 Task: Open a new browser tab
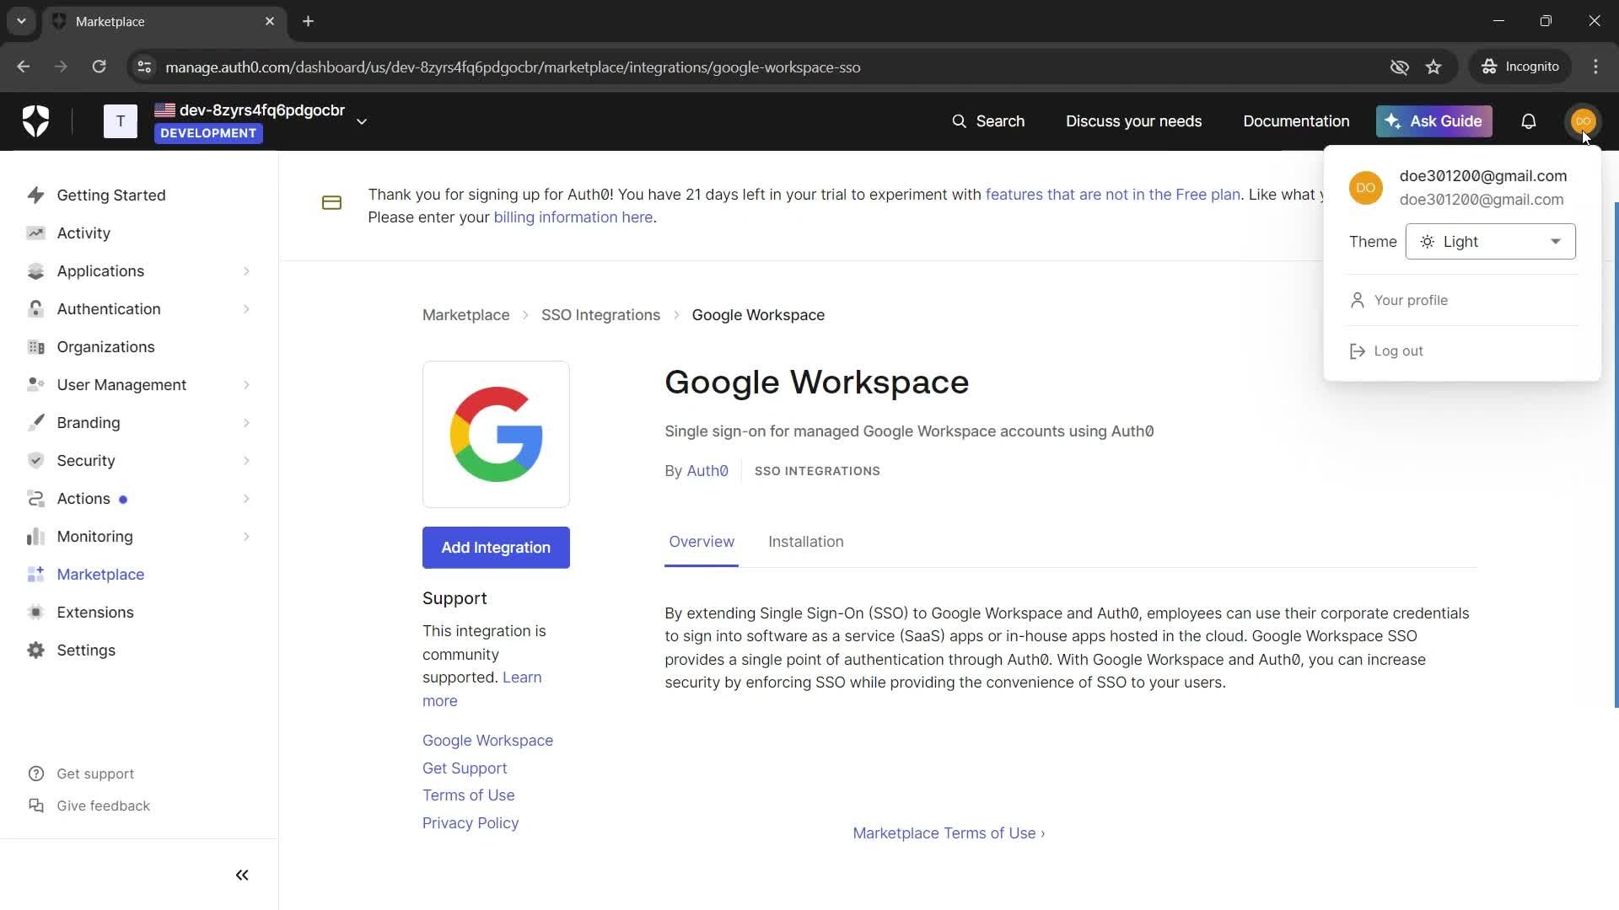click(308, 21)
